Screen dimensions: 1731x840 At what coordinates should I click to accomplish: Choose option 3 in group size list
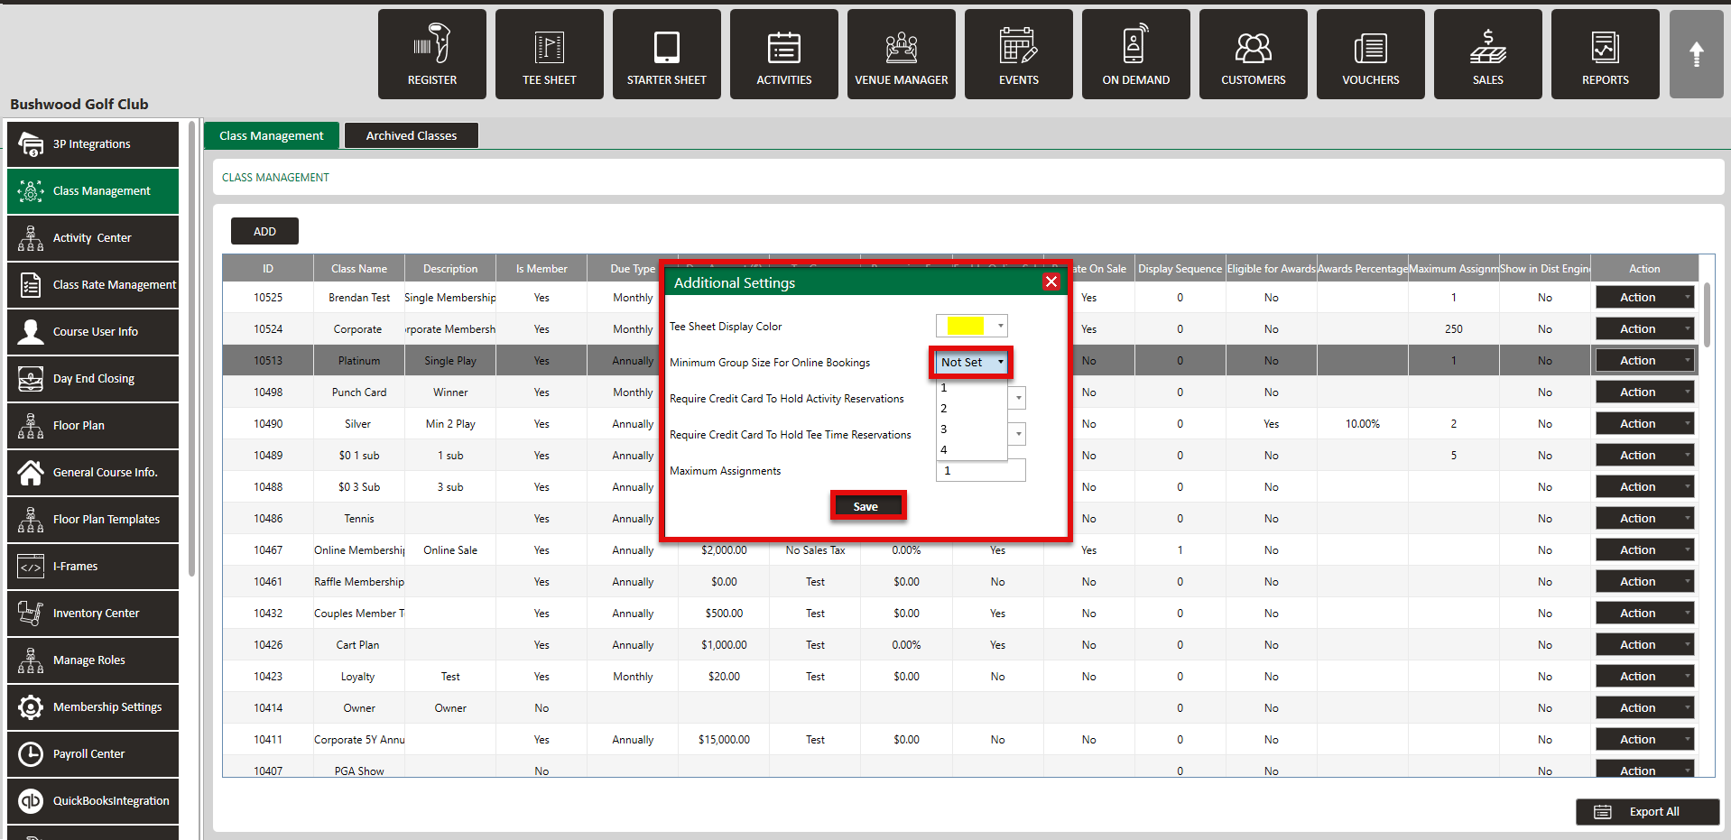coord(972,429)
